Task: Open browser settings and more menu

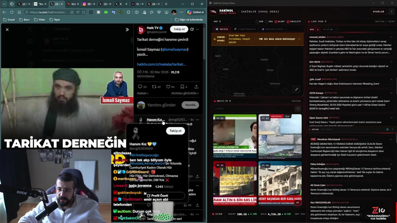Action: pos(181,12)
